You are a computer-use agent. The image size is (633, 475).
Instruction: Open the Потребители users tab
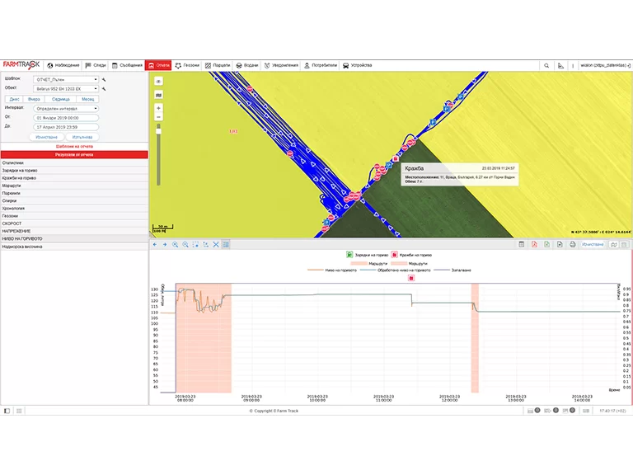click(321, 65)
